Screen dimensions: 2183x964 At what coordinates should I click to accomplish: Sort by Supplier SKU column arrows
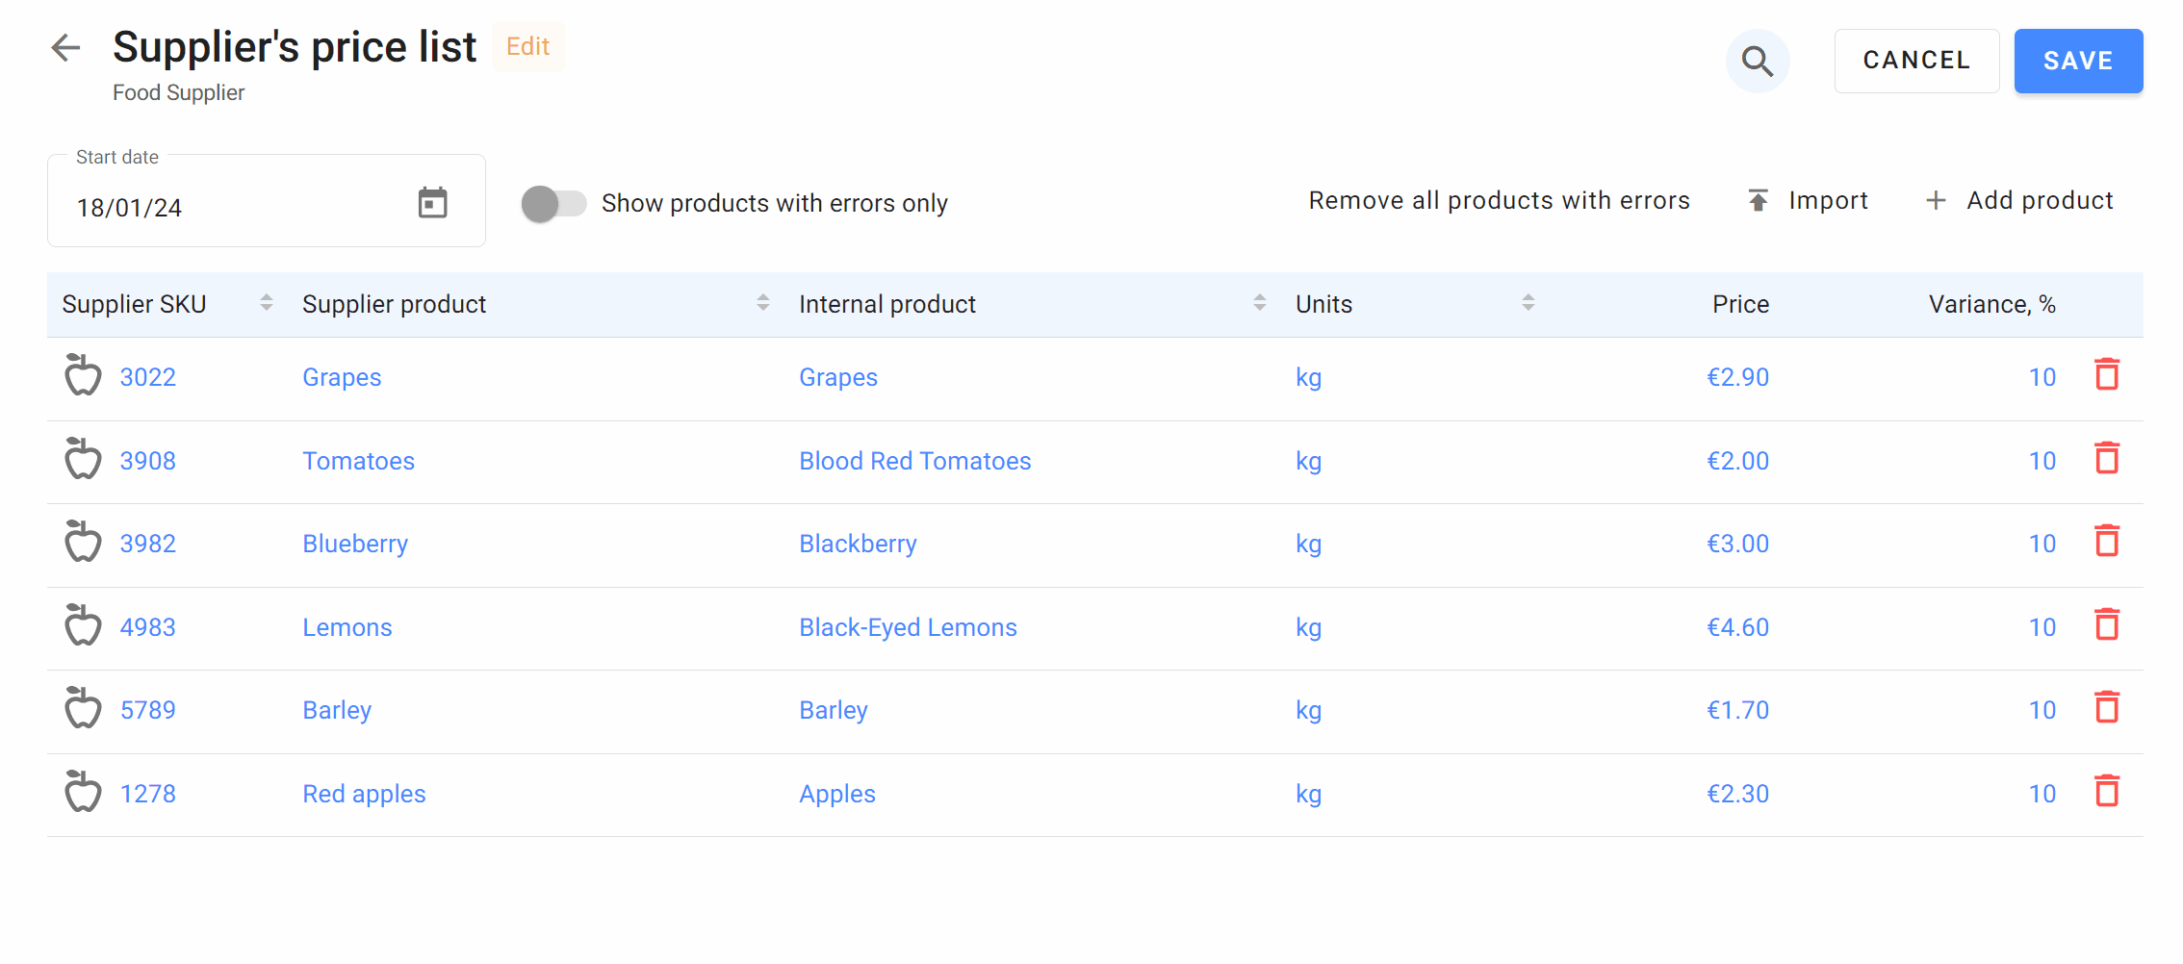[267, 303]
